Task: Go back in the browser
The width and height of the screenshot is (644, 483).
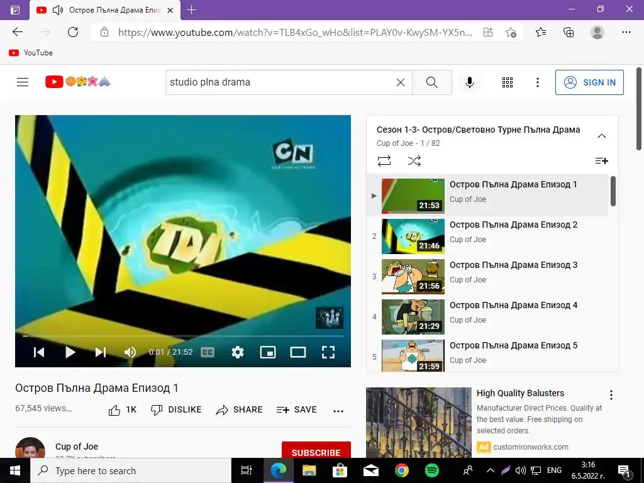Action: (18, 32)
